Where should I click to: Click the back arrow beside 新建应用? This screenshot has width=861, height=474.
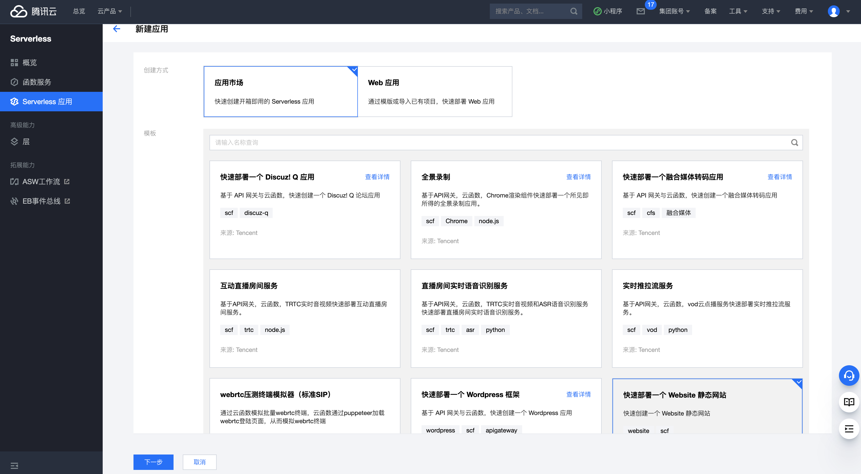pos(117,29)
